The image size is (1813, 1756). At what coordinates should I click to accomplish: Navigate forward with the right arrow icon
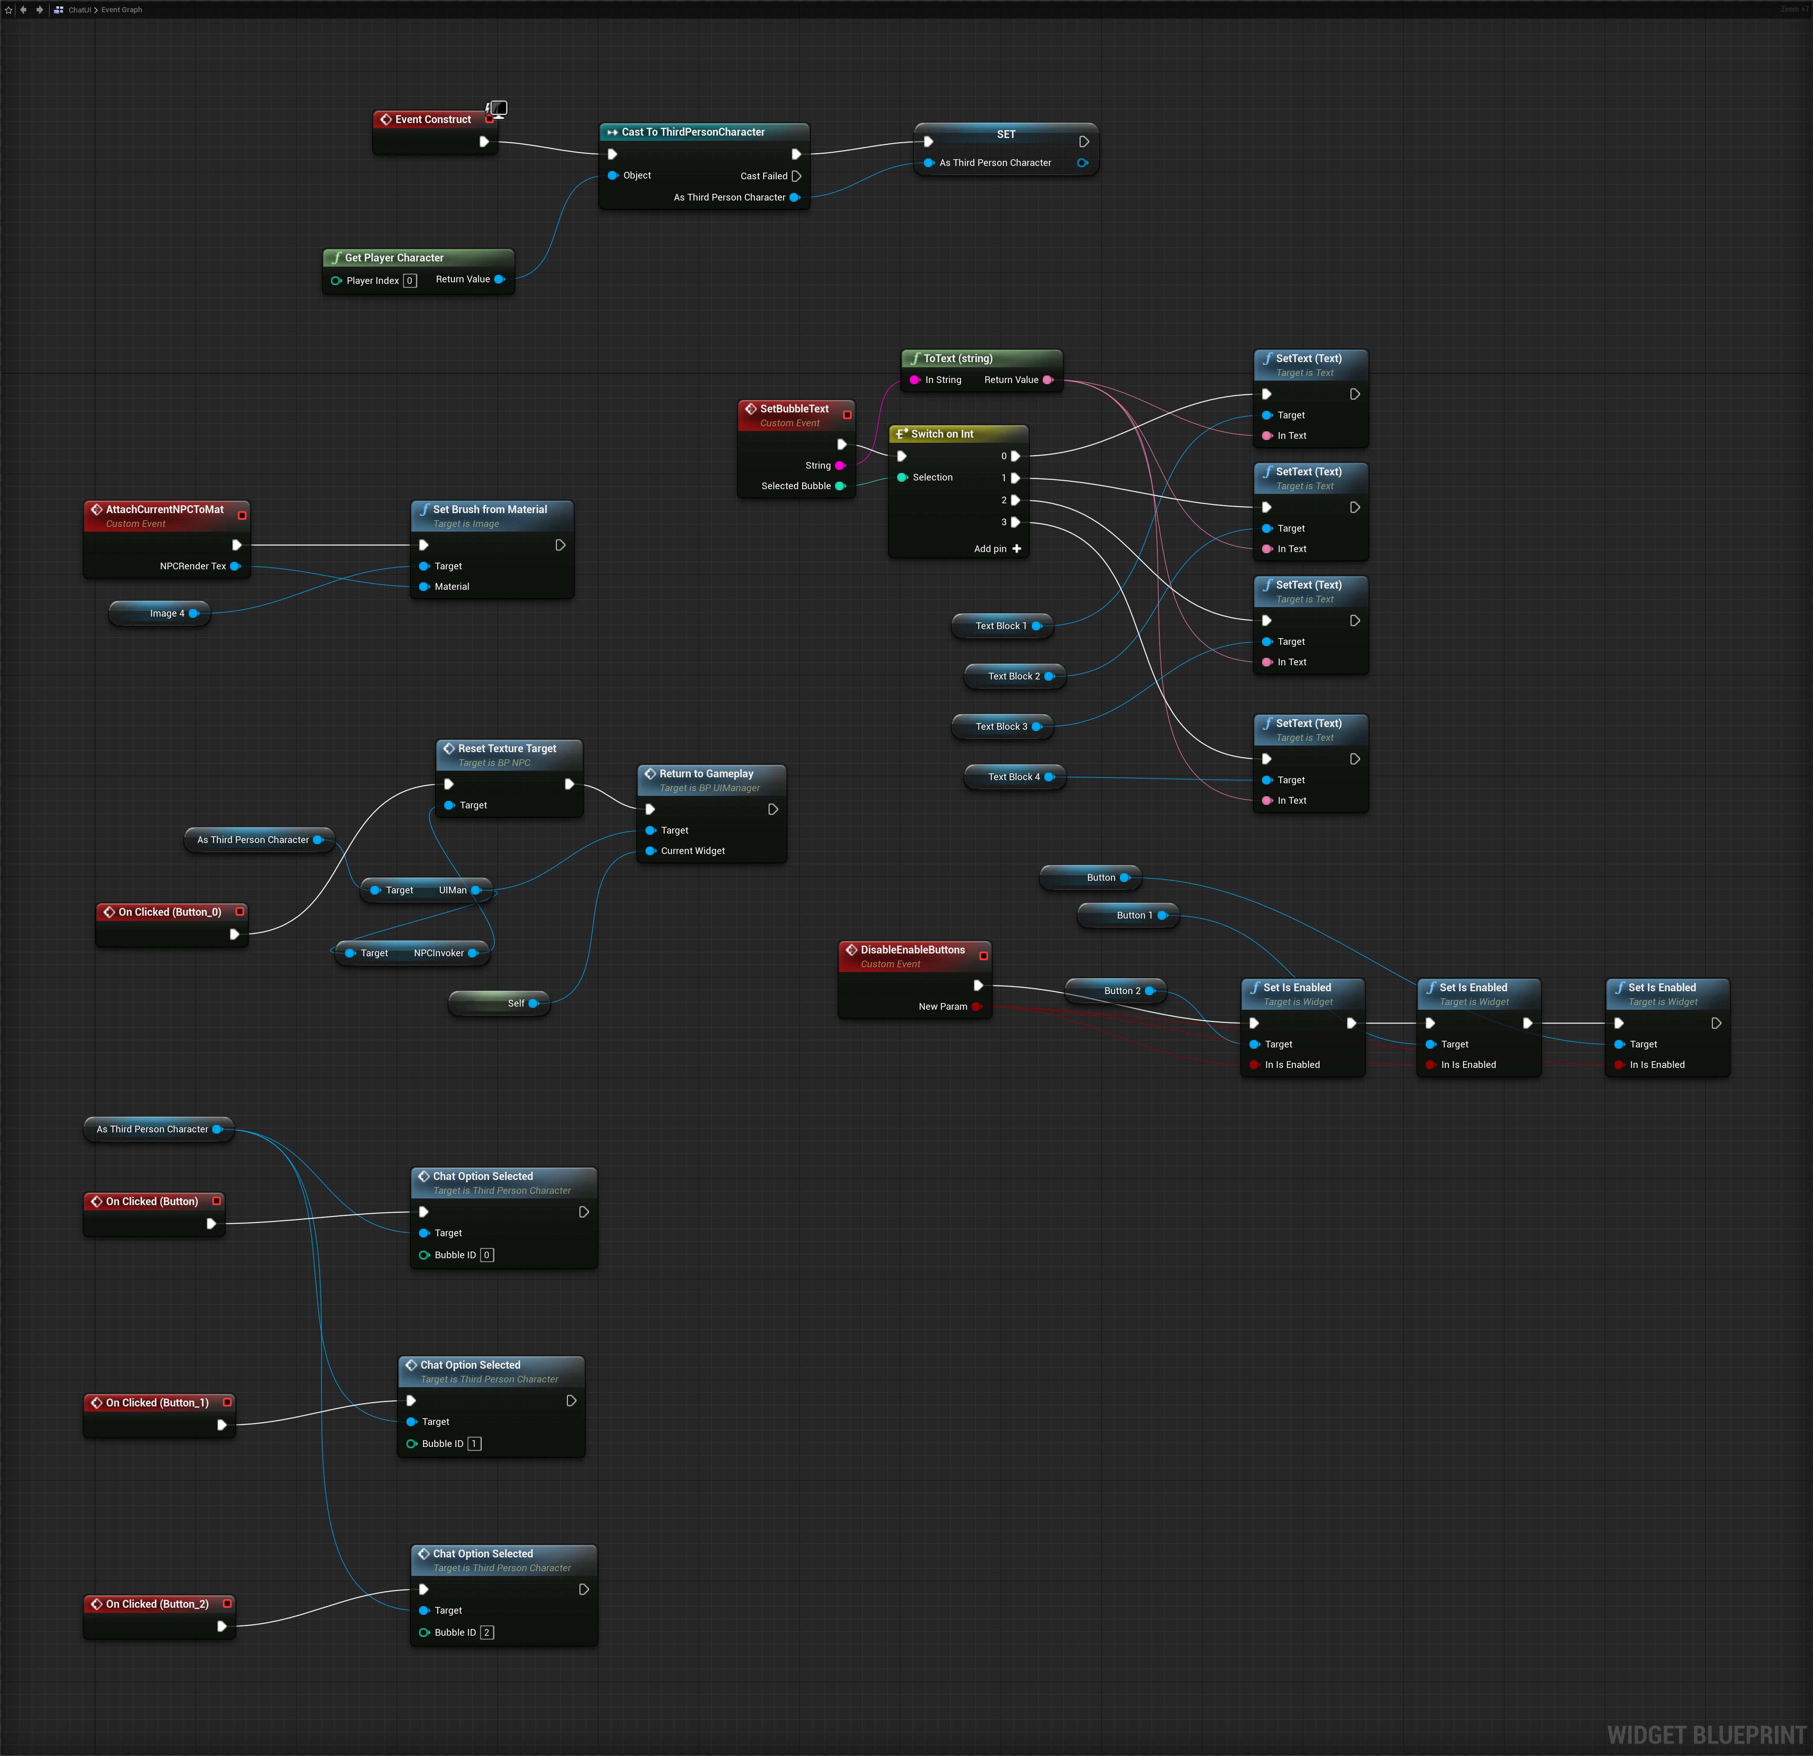coord(39,10)
